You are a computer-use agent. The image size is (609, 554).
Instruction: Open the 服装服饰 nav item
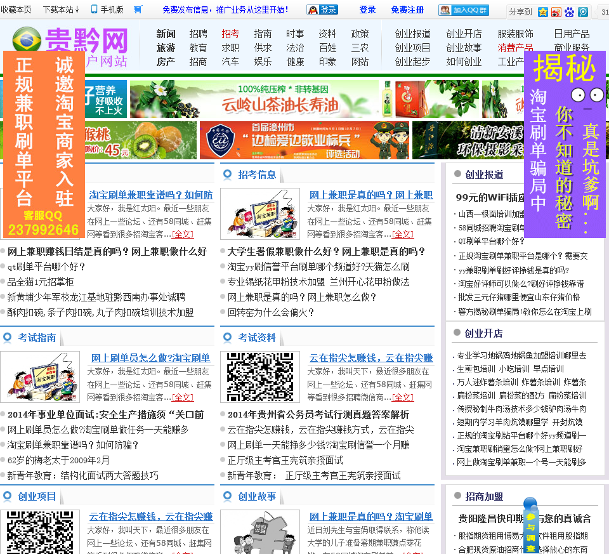[515, 34]
